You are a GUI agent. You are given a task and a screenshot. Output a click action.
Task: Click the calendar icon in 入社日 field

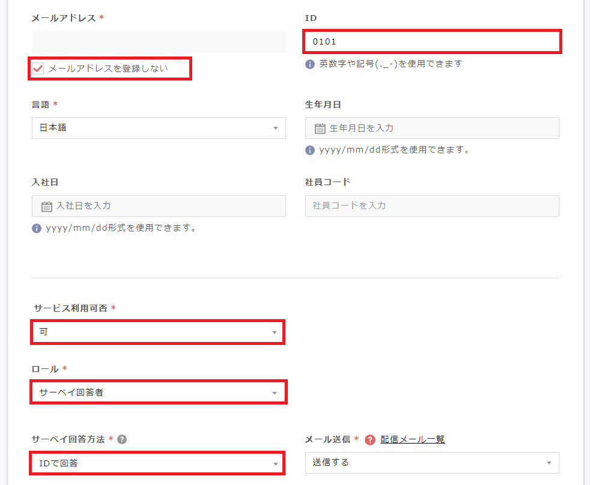point(47,206)
